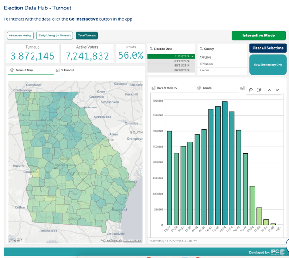Click the lasso selection icon
Image resolution: width=289 pixels, height=258 pixels.
(x=251, y=89)
